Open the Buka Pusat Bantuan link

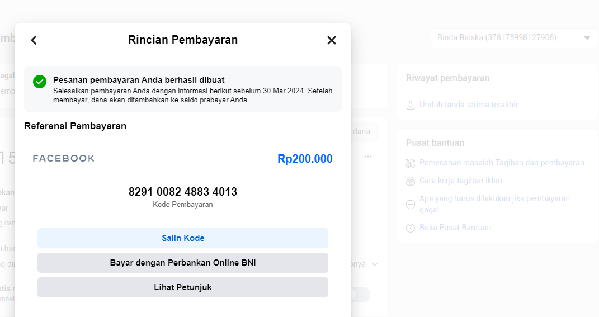[x=455, y=228]
